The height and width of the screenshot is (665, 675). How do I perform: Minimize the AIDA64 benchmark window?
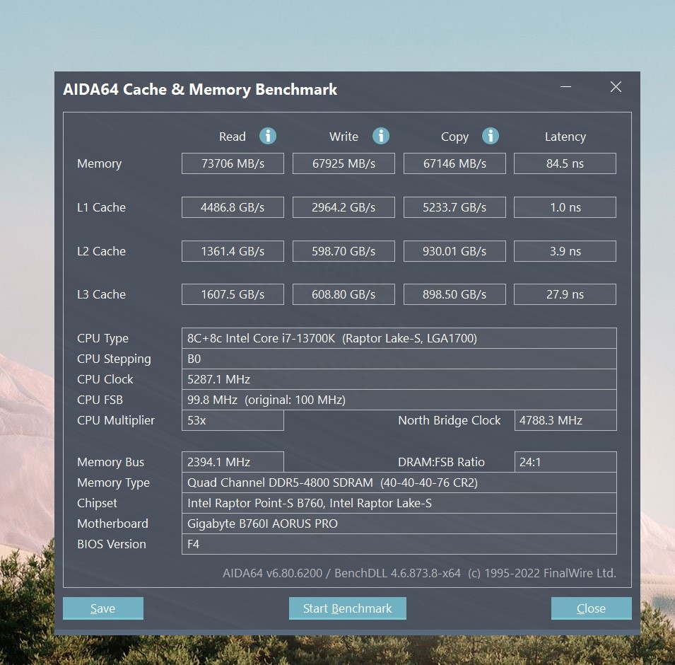point(565,86)
